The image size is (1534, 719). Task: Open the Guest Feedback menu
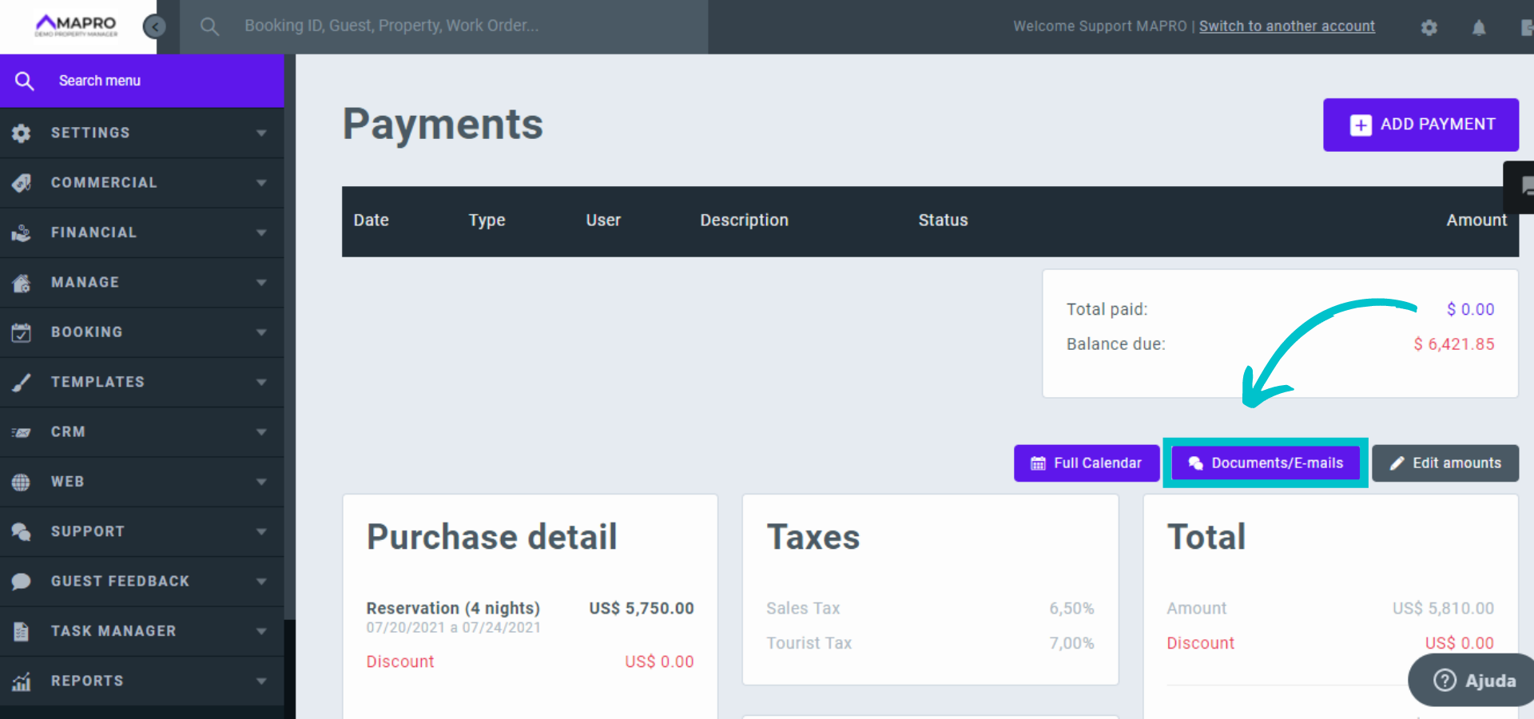click(120, 582)
